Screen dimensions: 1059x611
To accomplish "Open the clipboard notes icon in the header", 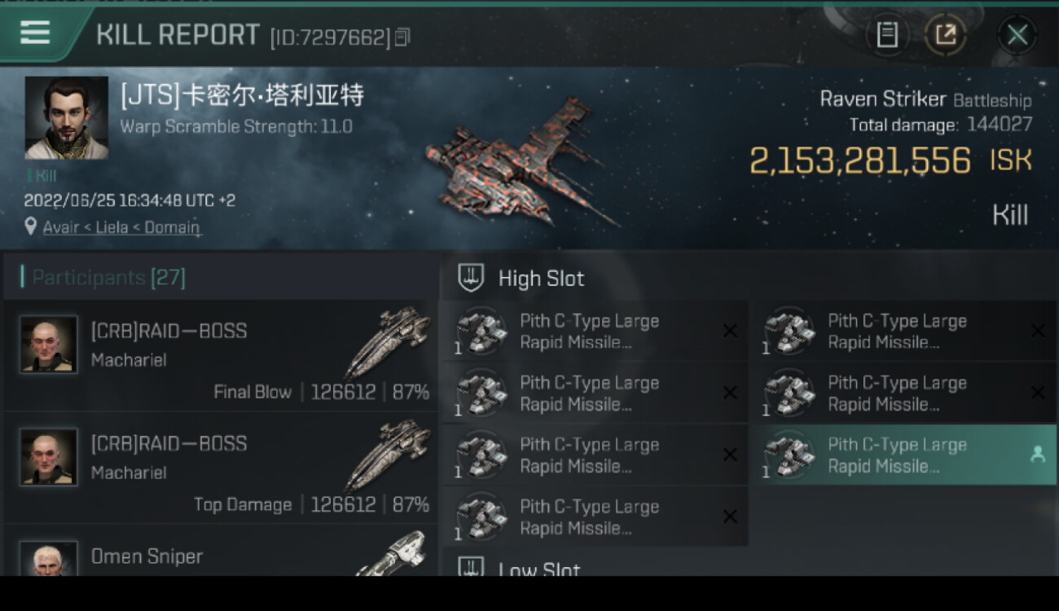I will coord(887,34).
